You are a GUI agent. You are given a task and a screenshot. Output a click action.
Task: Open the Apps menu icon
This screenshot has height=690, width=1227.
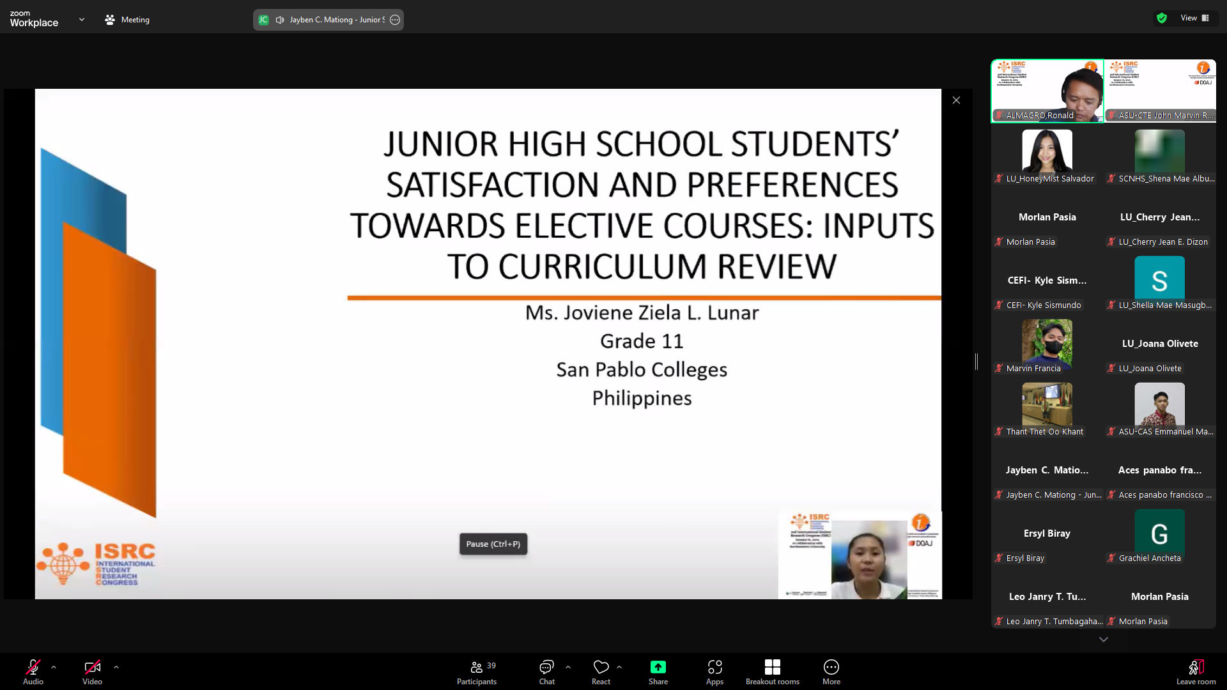(x=714, y=668)
